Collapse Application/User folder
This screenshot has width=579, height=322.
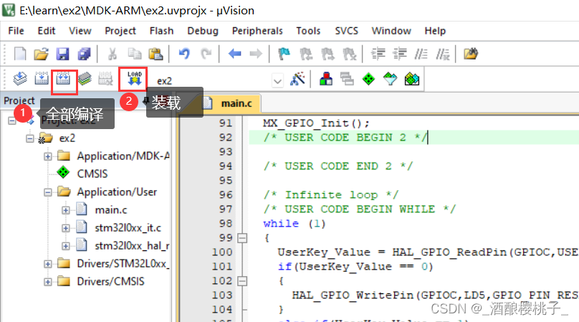[x=47, y=193]
